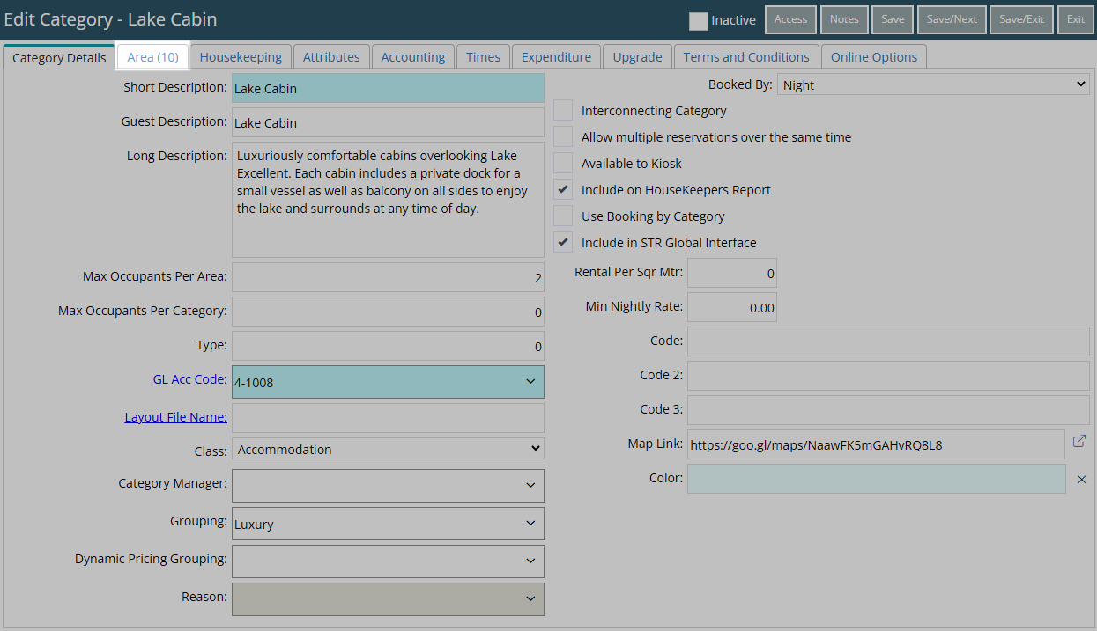Follow the GL Acc Code link
Screen dimensions: 1097x631
[x=189, y=379]
